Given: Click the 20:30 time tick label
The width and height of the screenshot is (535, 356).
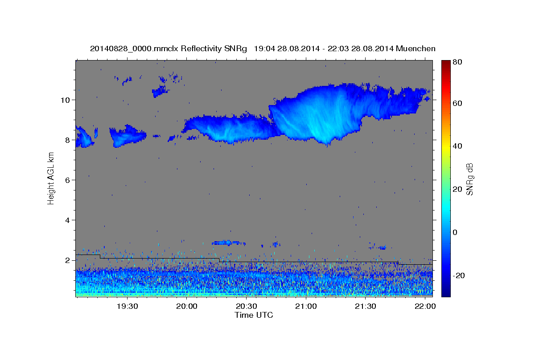Looking at the screenshot, I should click(246, 307).
